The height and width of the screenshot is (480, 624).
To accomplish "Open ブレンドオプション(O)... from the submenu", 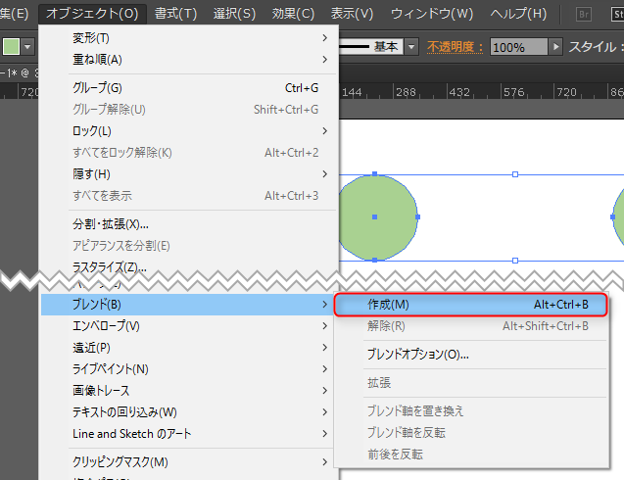I will click(x=417, y=354).
